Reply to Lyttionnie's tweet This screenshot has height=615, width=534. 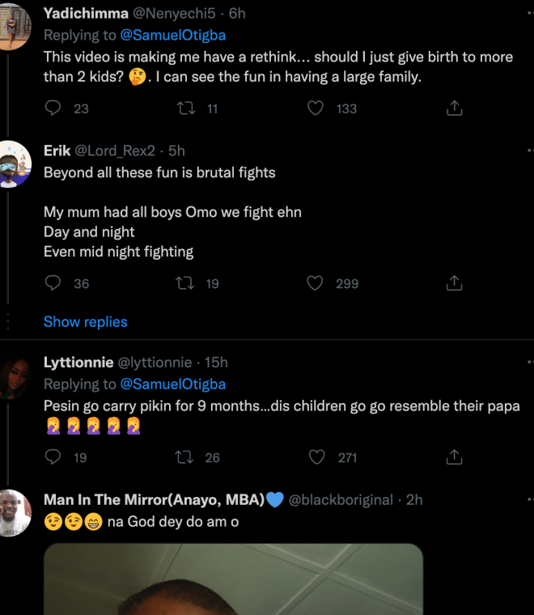pyautogui.click(x=53, y=457)
